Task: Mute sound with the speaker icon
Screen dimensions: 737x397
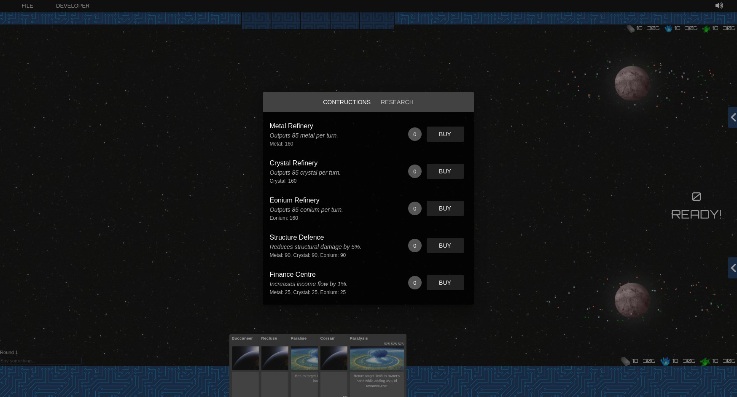Action: tap(719, 5)
